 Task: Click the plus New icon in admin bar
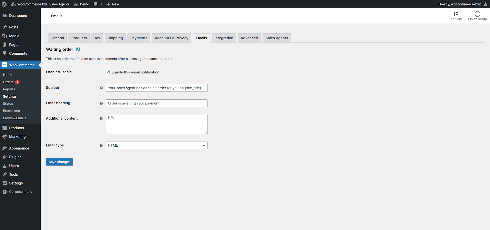pyautogui.click(x=108, y=4)
